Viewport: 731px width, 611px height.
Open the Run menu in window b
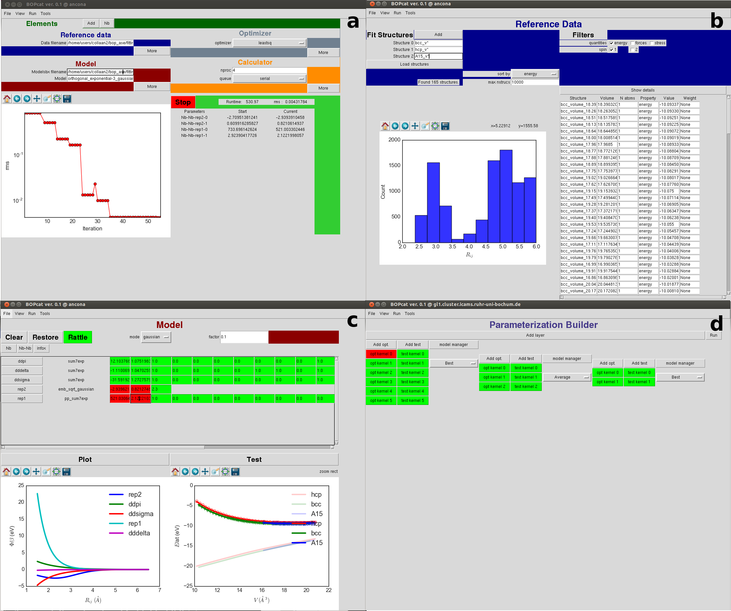coord(397,13)
